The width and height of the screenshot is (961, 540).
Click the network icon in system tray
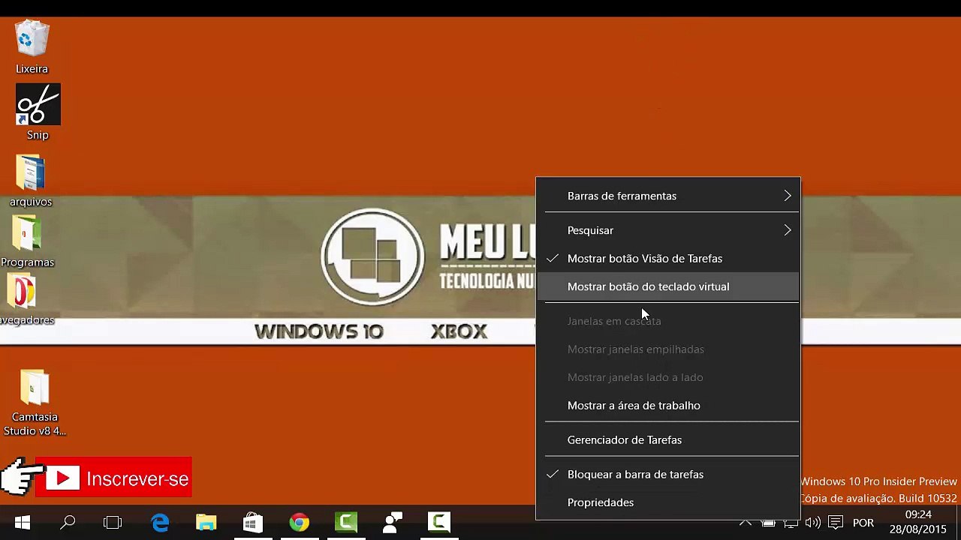(x=790, y=523)
